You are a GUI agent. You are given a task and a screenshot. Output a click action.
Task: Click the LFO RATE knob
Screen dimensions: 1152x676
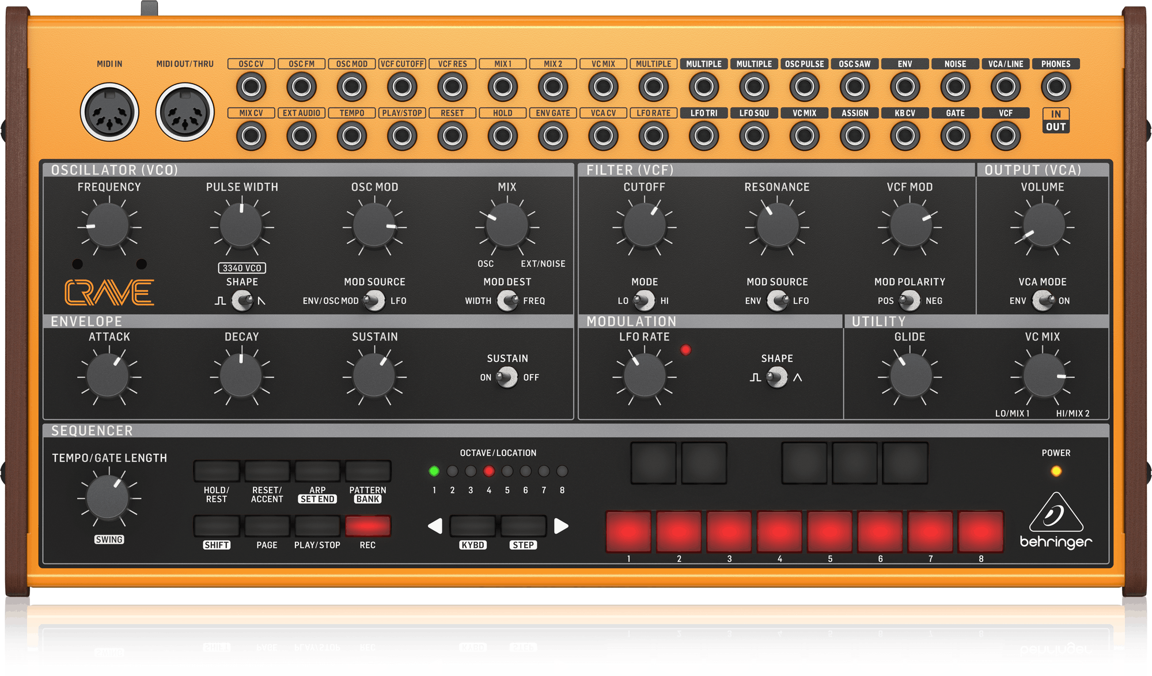click(645, 376)
